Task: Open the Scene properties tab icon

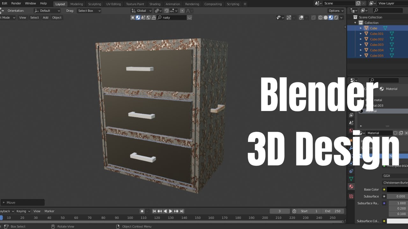Action: [351, 123]
